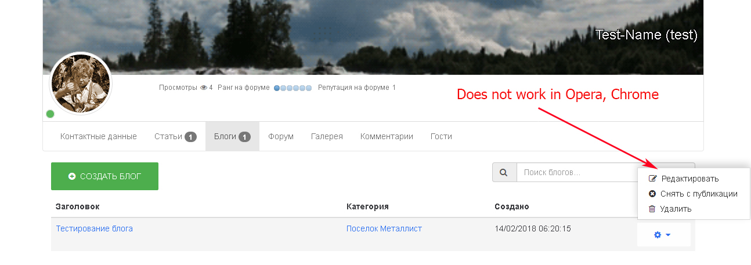This screenshot has width=751, height=265.
Task: Select the Блоги tab
Action: pos(232,136)
